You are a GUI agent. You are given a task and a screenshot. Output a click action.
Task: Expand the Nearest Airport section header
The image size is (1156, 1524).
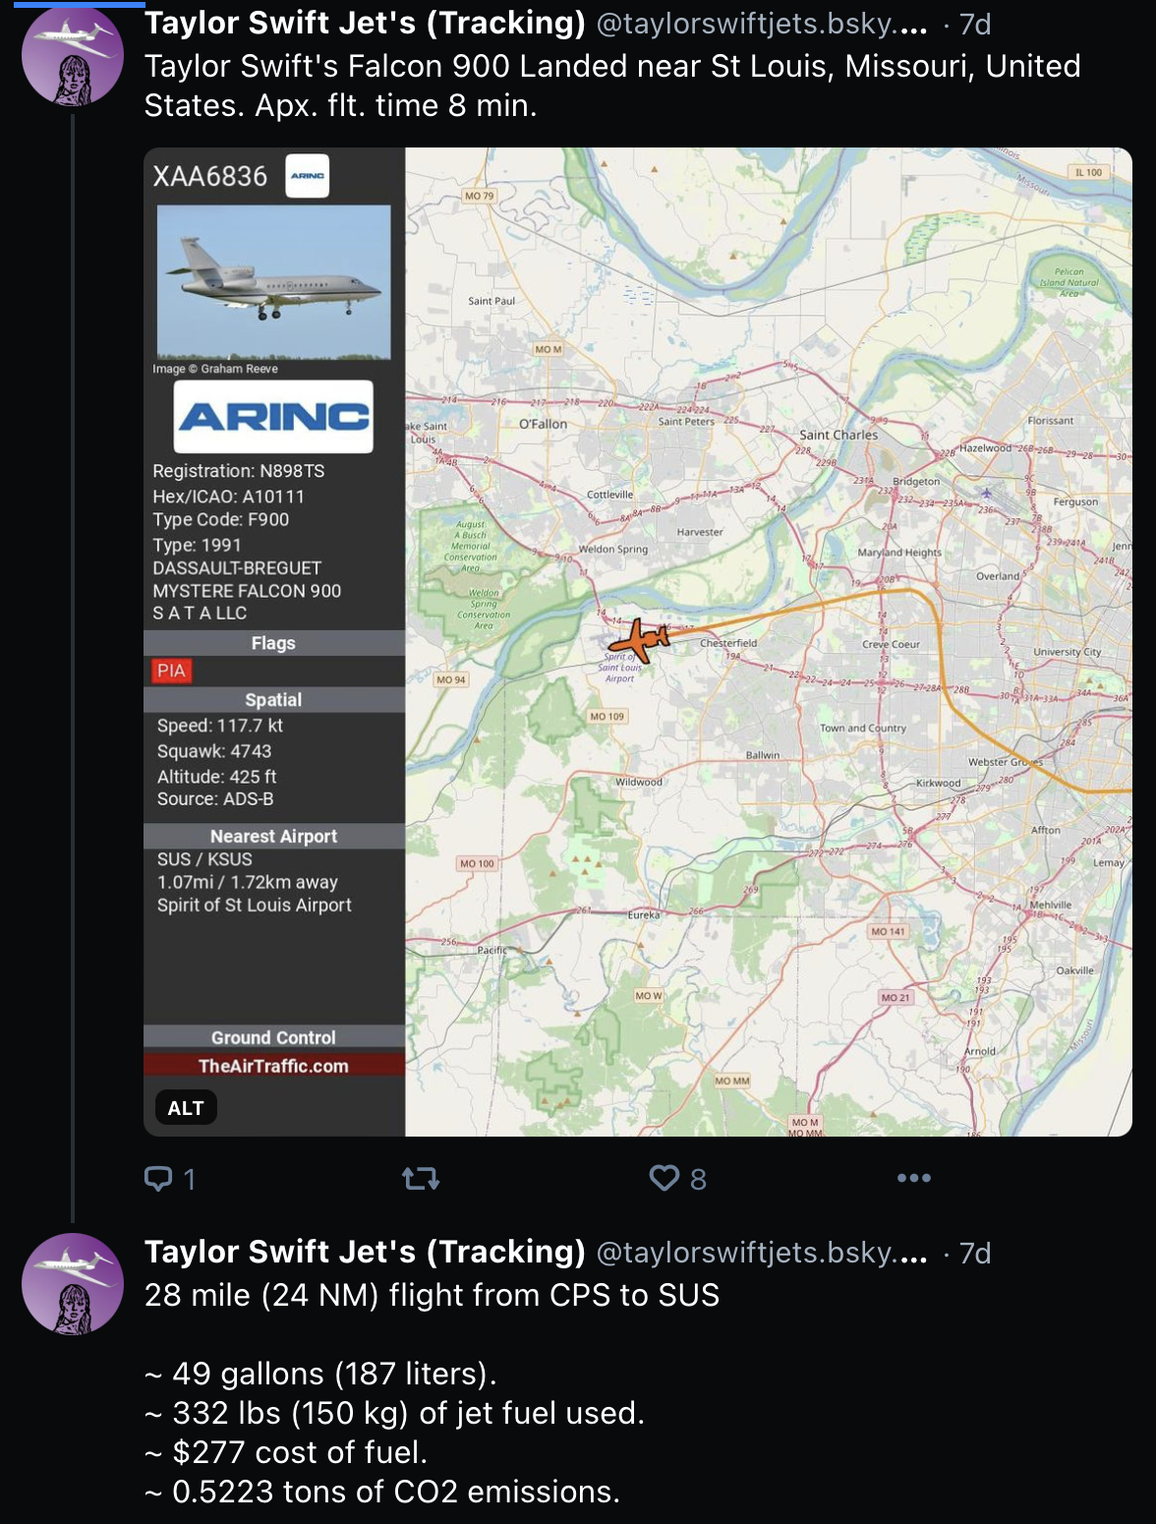click(273, 836)
